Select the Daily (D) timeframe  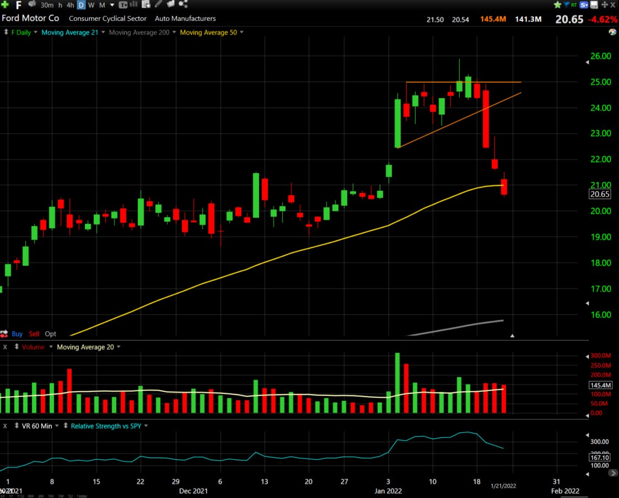[81, 5]
